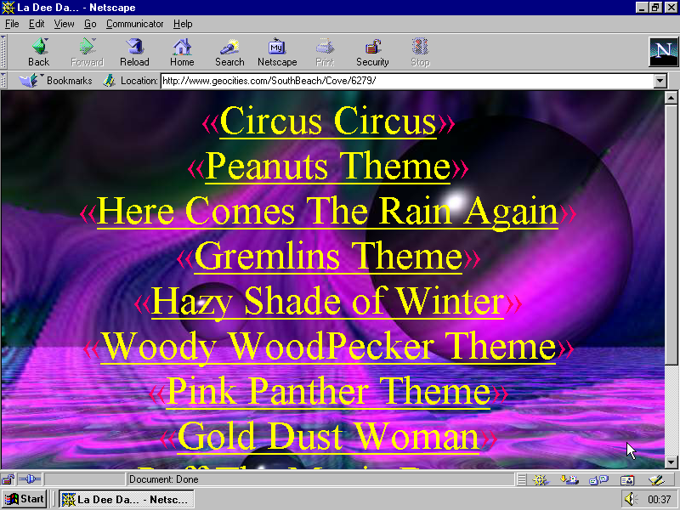Screen dimensions: 680x510
Task: Click the Back navigation button
Action: point(38,51)
